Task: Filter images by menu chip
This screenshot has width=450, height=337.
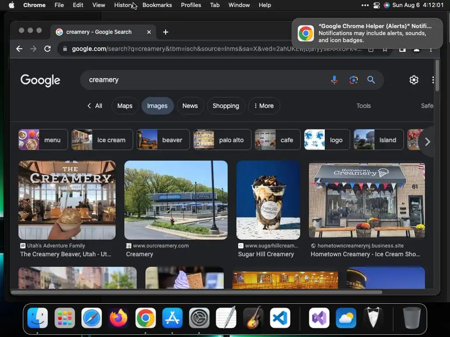Action: pyautogui.click(x=43, y=140)
